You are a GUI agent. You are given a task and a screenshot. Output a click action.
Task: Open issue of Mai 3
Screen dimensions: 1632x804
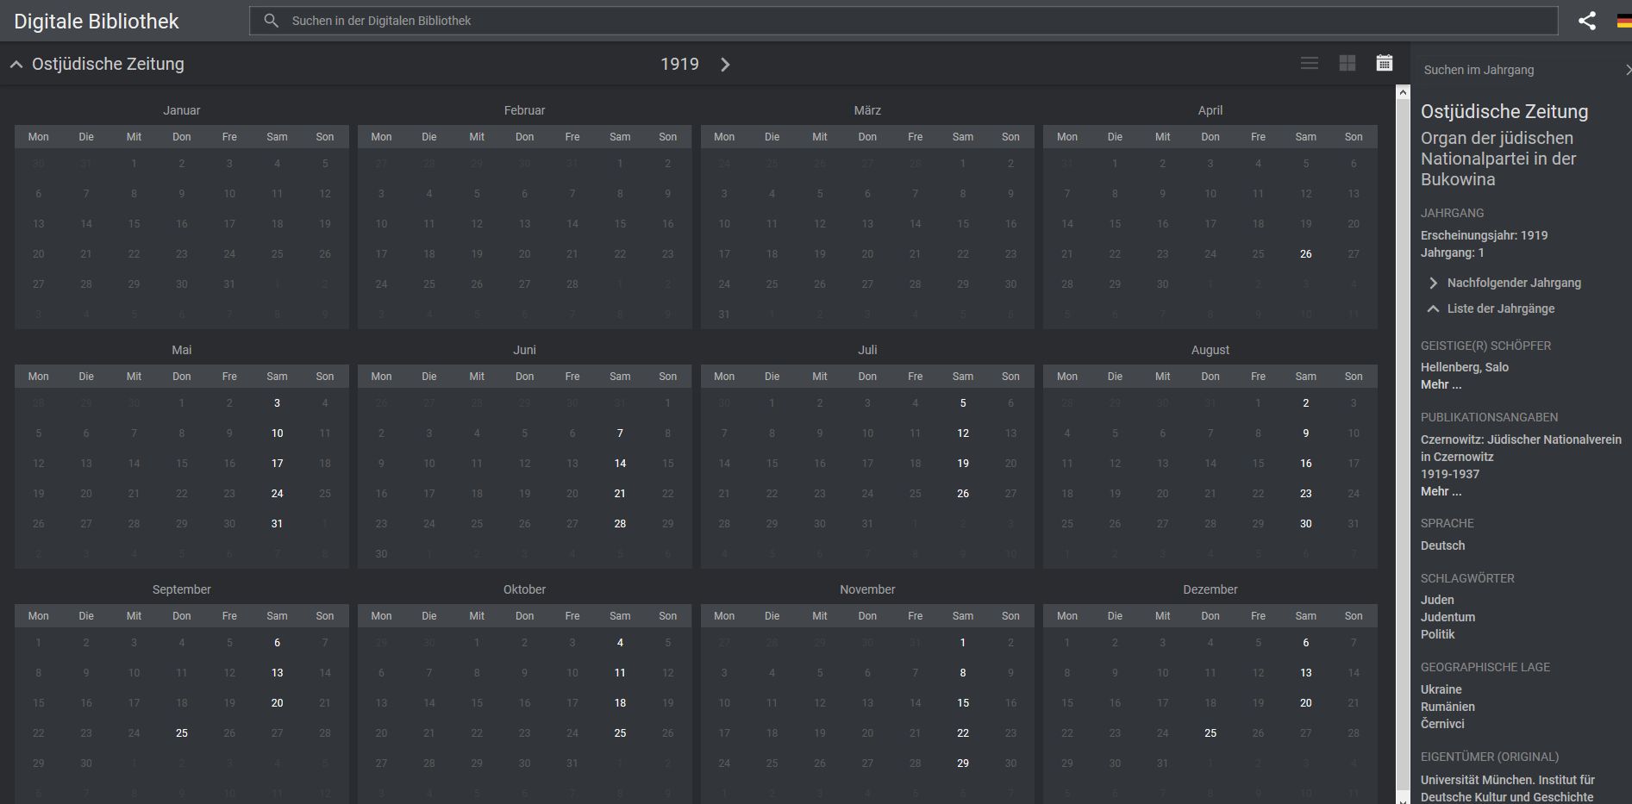pos(277,403)
